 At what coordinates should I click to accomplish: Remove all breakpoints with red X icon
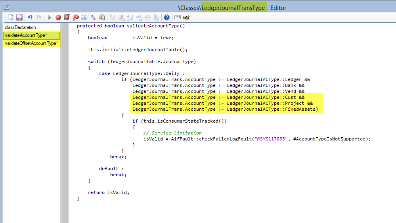pyautogui.click(x=76, y=17)
